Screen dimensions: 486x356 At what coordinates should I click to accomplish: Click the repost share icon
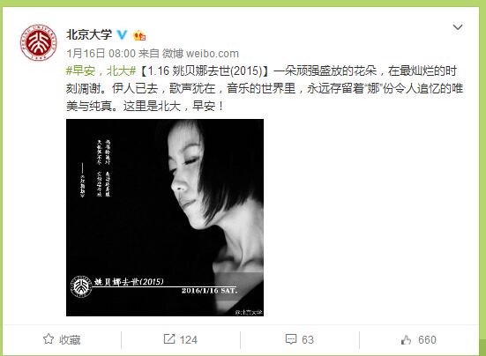169,339
